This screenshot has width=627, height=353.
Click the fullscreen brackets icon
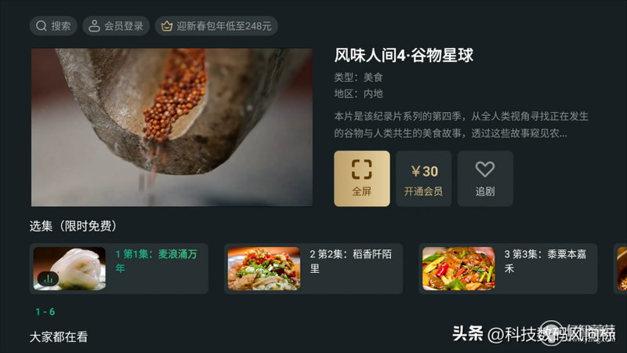(362, 169)
